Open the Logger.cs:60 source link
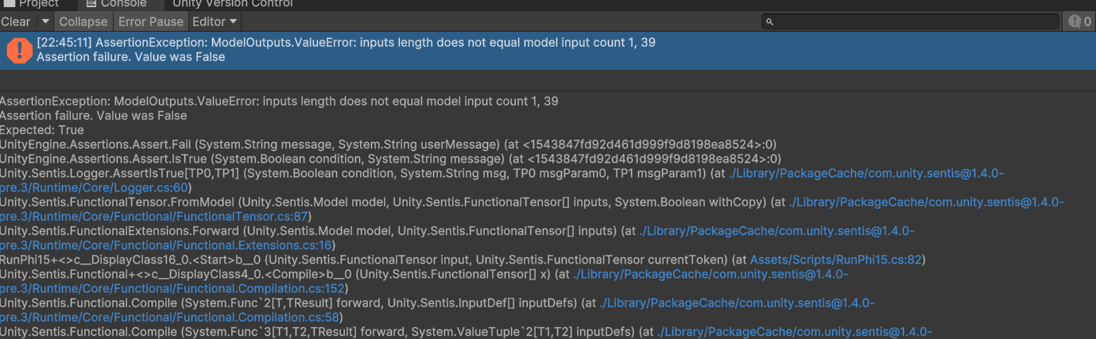This screenshot has width=1096, height=339. [x=95, y=187]
